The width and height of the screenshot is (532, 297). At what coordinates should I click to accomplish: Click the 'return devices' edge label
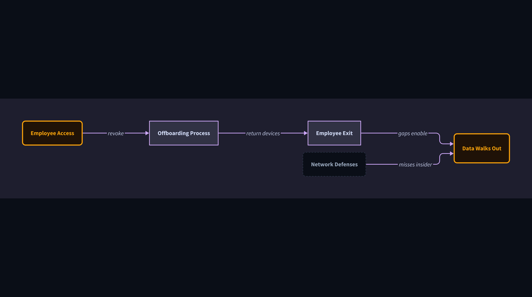pos(263,133)
